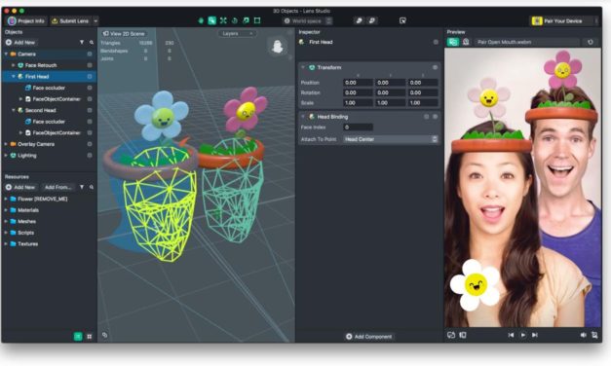The height and width of the screenshot is (366, 611).
Task: Click the Position X value field
Action: 358,83
